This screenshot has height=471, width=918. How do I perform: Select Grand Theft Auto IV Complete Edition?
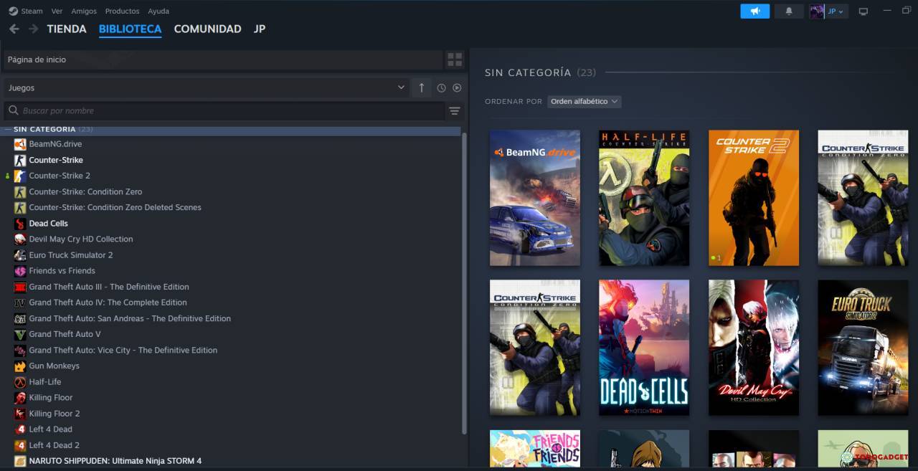coord(108,303)
